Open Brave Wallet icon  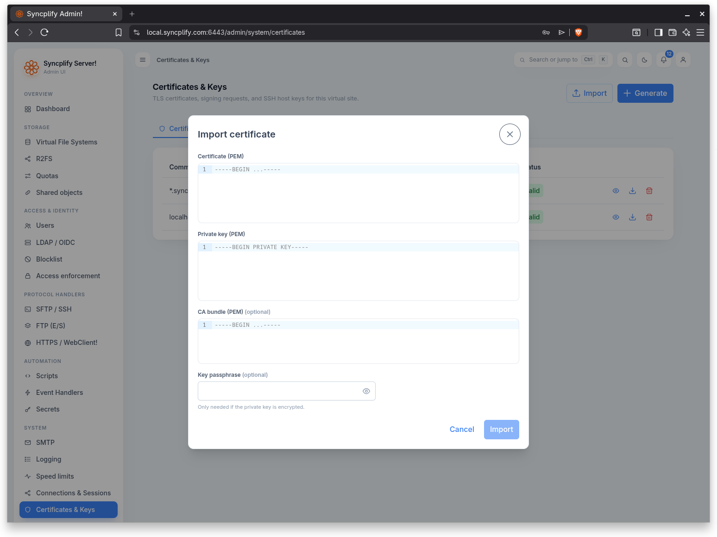(x=673, y=32)
